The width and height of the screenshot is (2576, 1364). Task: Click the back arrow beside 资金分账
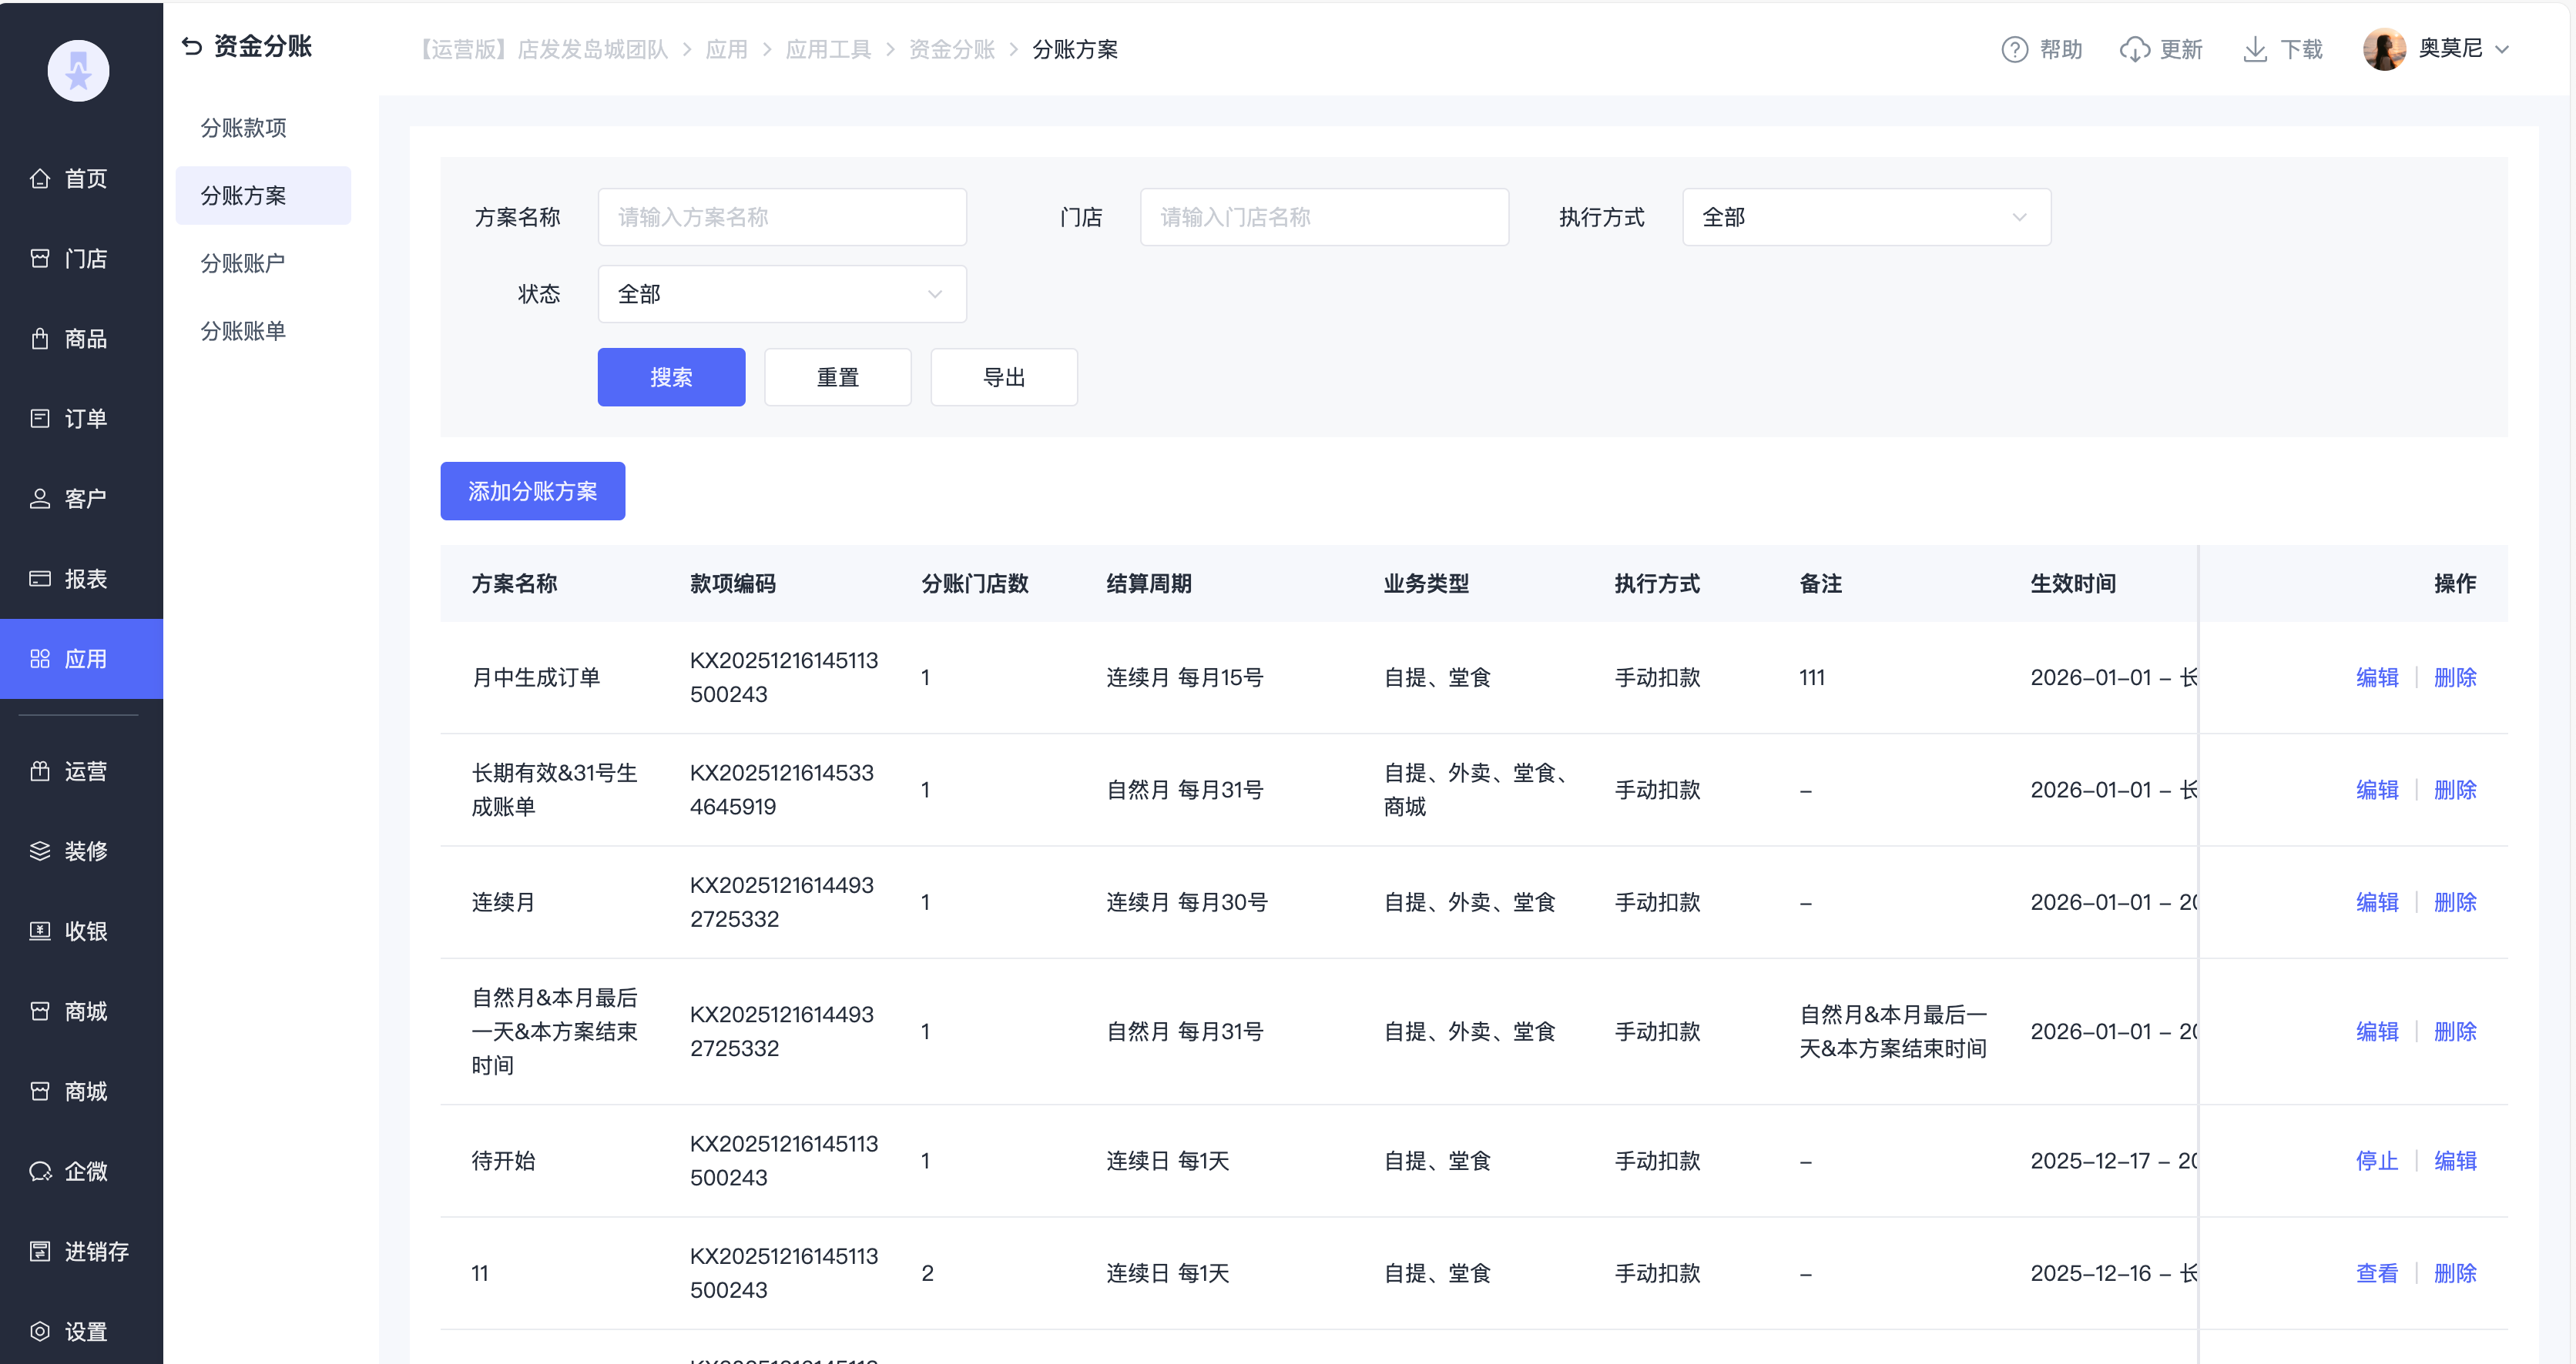192,46
